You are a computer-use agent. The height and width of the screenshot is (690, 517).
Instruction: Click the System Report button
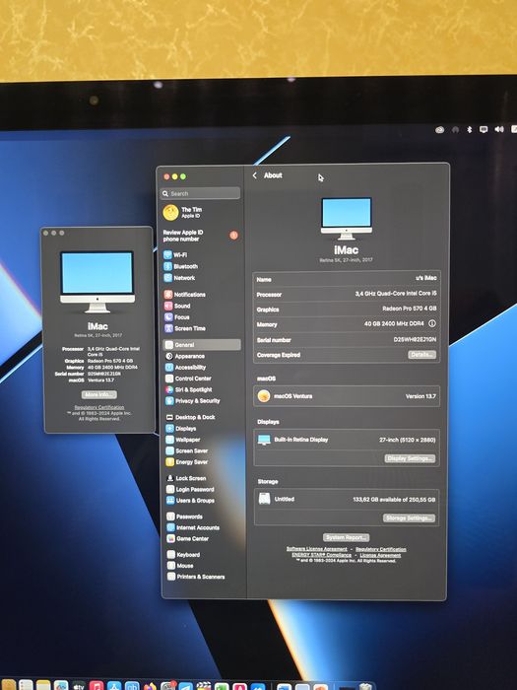pyautogui.click(x=346, y=537)
